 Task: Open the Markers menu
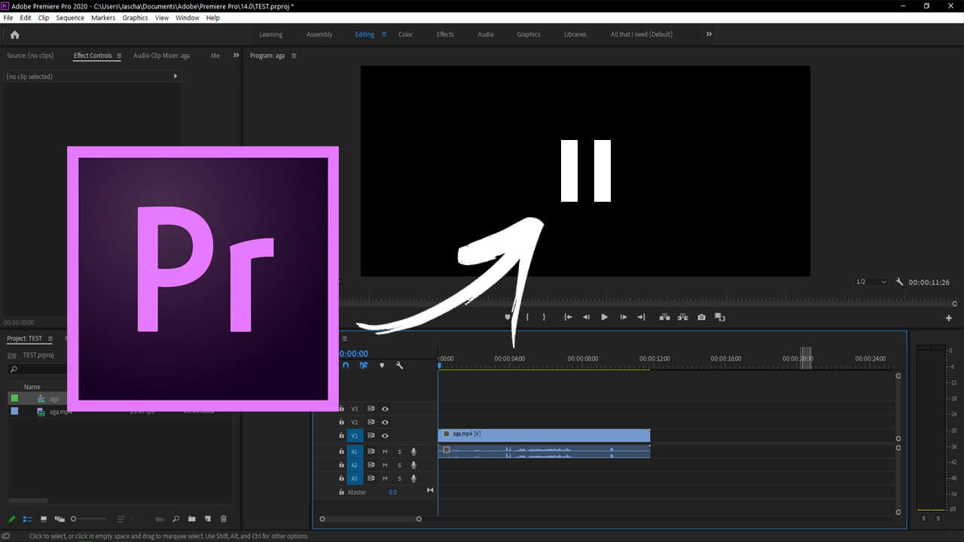tap(103, 17)
